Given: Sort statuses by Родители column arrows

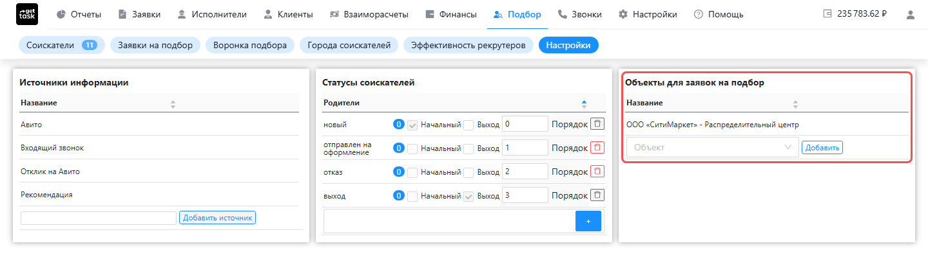Looking at the screenshot, I should tap(584, 103).
